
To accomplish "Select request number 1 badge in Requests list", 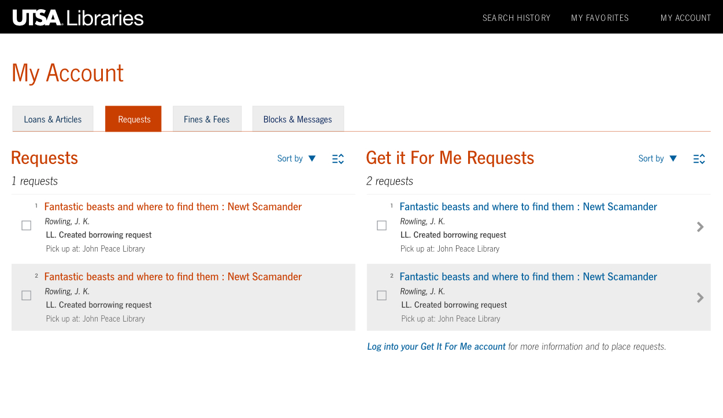I will pyautogui.click(x=35, y=205).
